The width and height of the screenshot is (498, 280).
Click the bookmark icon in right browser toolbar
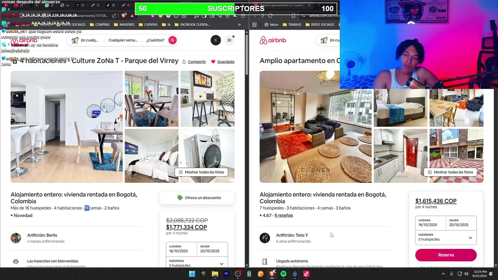(293, 16)
